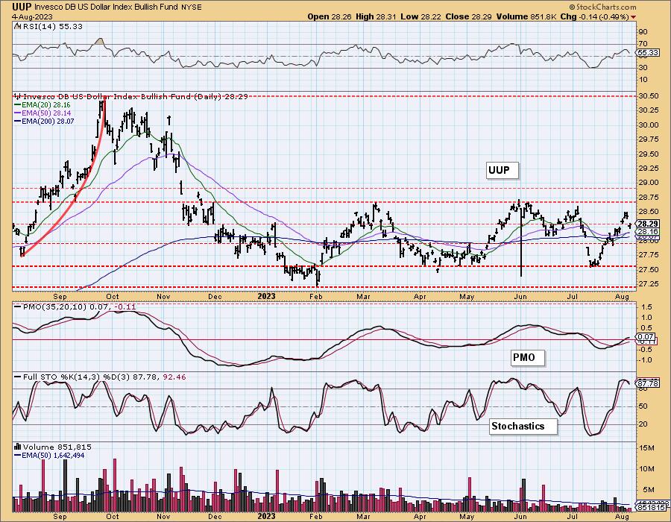This screenshot has width=671, height=522.
Task: Click the volume EMA(50) 1,642,494 legend
Action: click(50, 455)
